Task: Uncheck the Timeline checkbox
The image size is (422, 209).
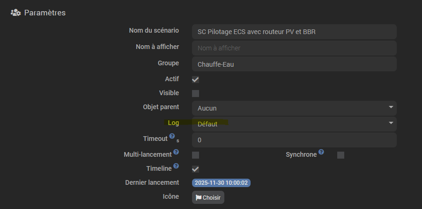Action: click(x=195, y=169)
